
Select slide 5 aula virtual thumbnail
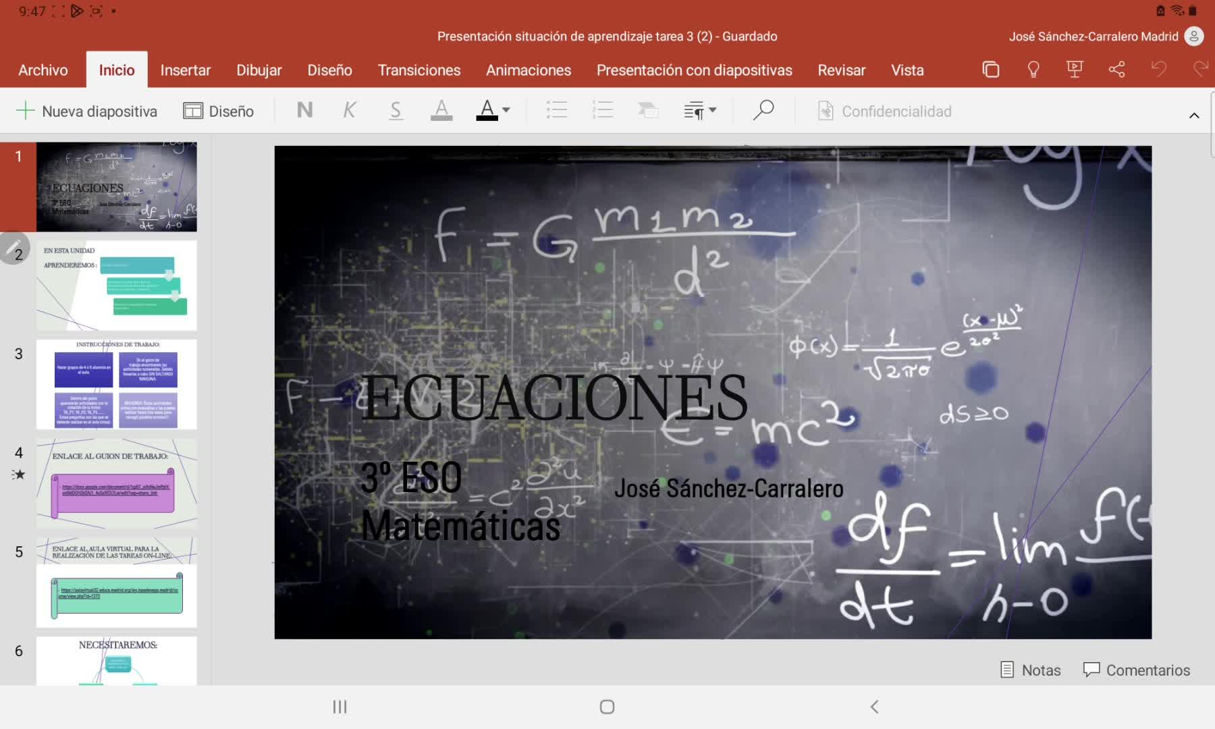point(117,583)
